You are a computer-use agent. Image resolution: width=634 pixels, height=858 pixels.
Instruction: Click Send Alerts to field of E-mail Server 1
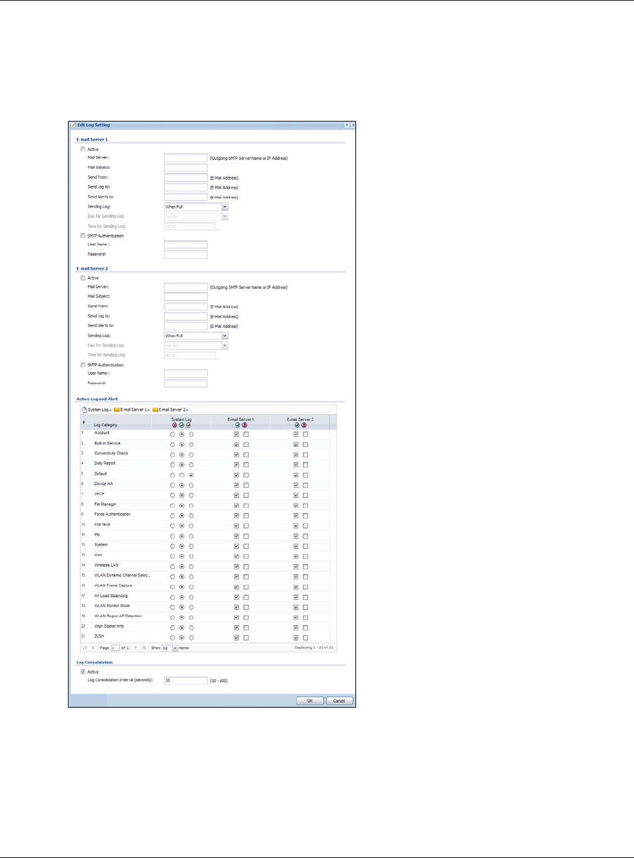186,197
